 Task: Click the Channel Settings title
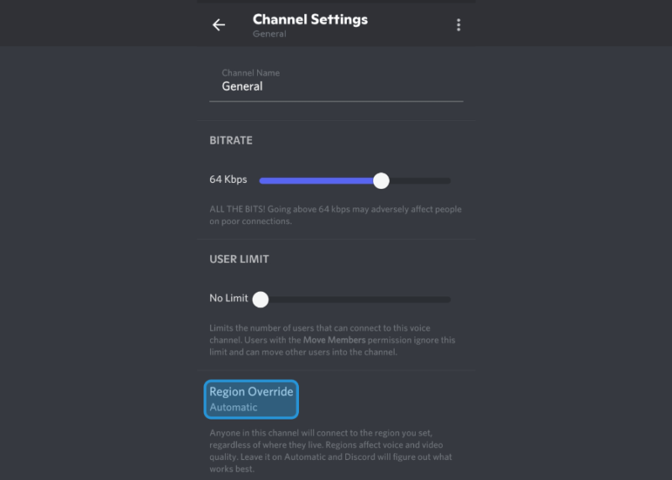pos(310,19)
